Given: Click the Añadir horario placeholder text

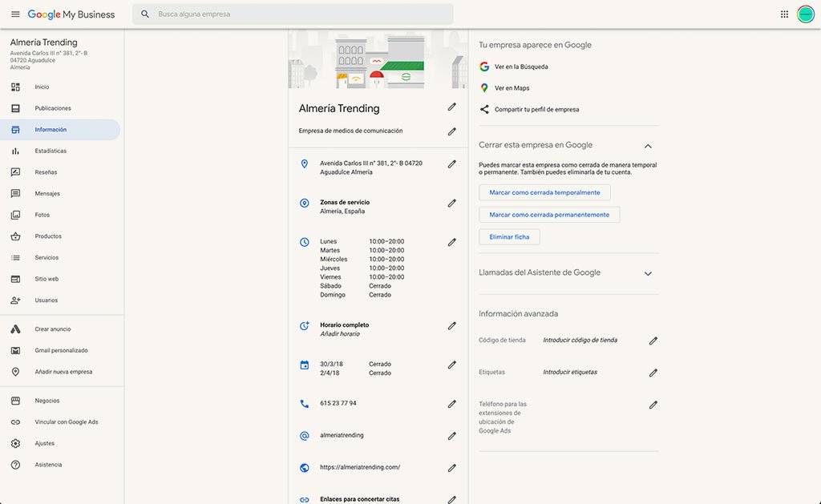Looking at the screenshot, I should tap(340, 334).
